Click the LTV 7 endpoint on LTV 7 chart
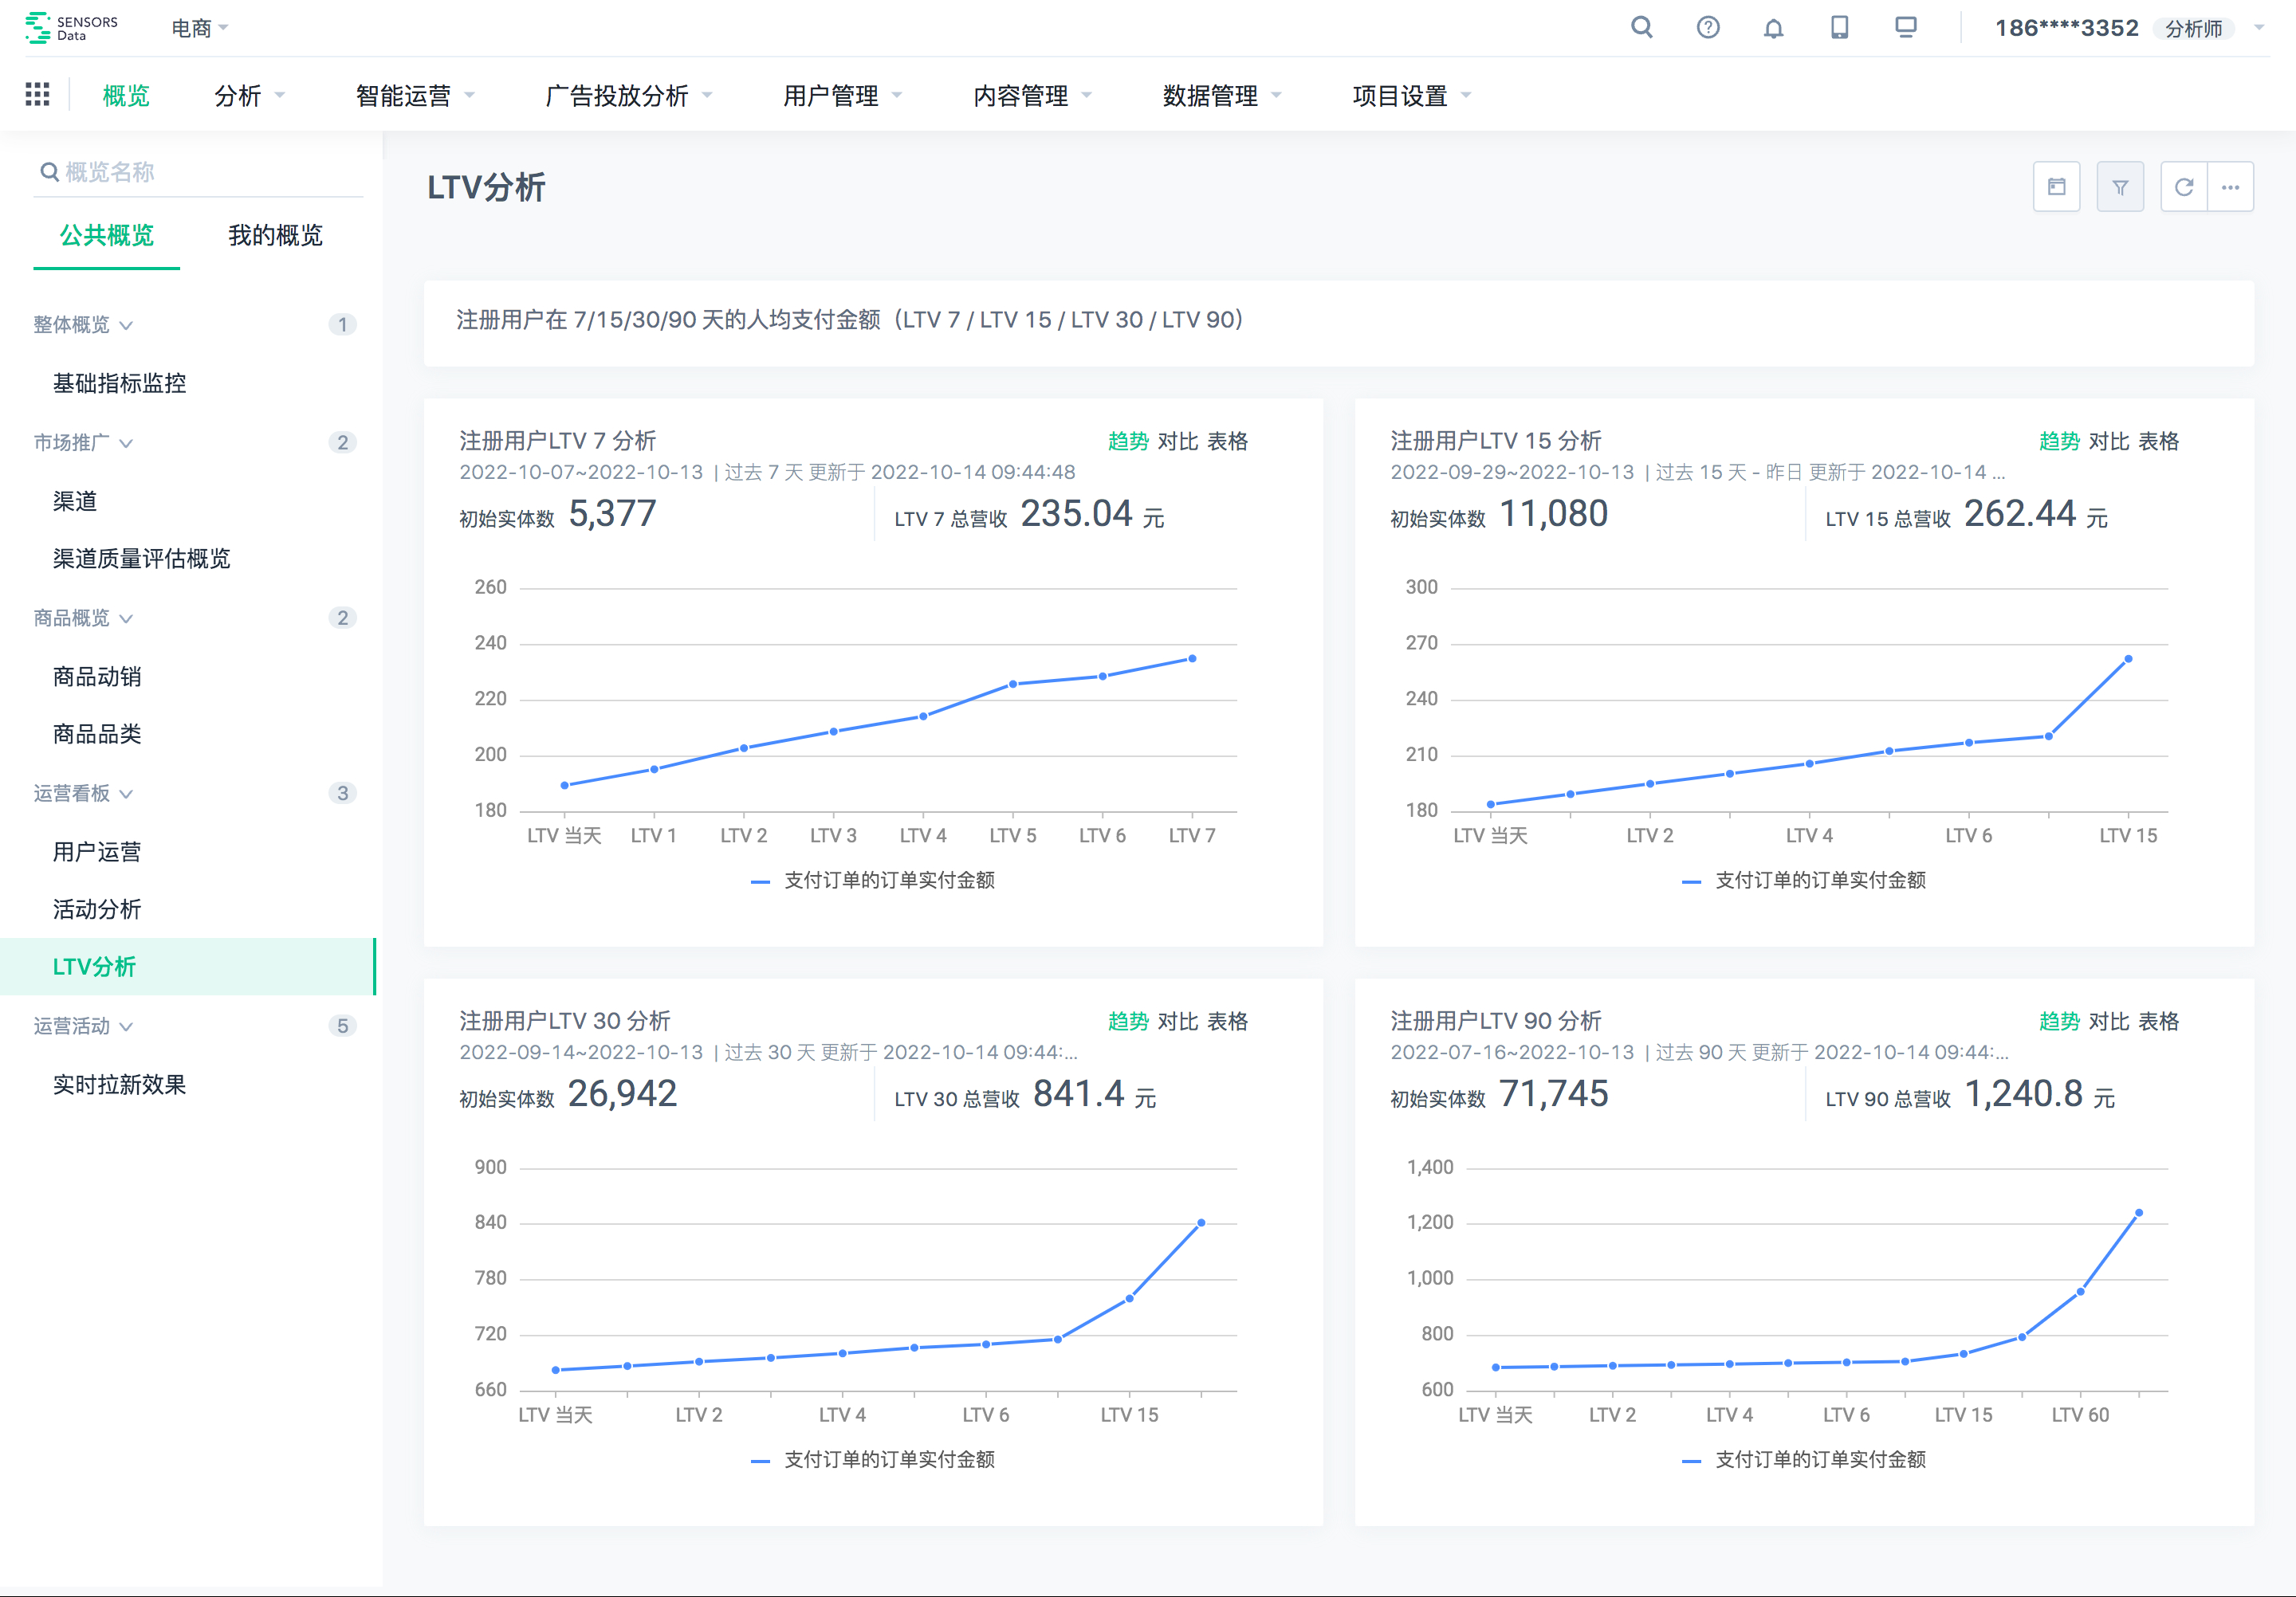Screen dimensions: 2296x1597 1192,658
